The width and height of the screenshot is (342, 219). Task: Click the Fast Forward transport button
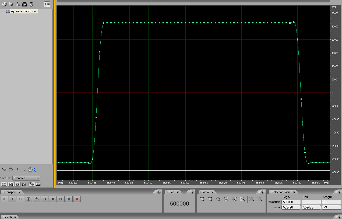(x=61, y=199)
